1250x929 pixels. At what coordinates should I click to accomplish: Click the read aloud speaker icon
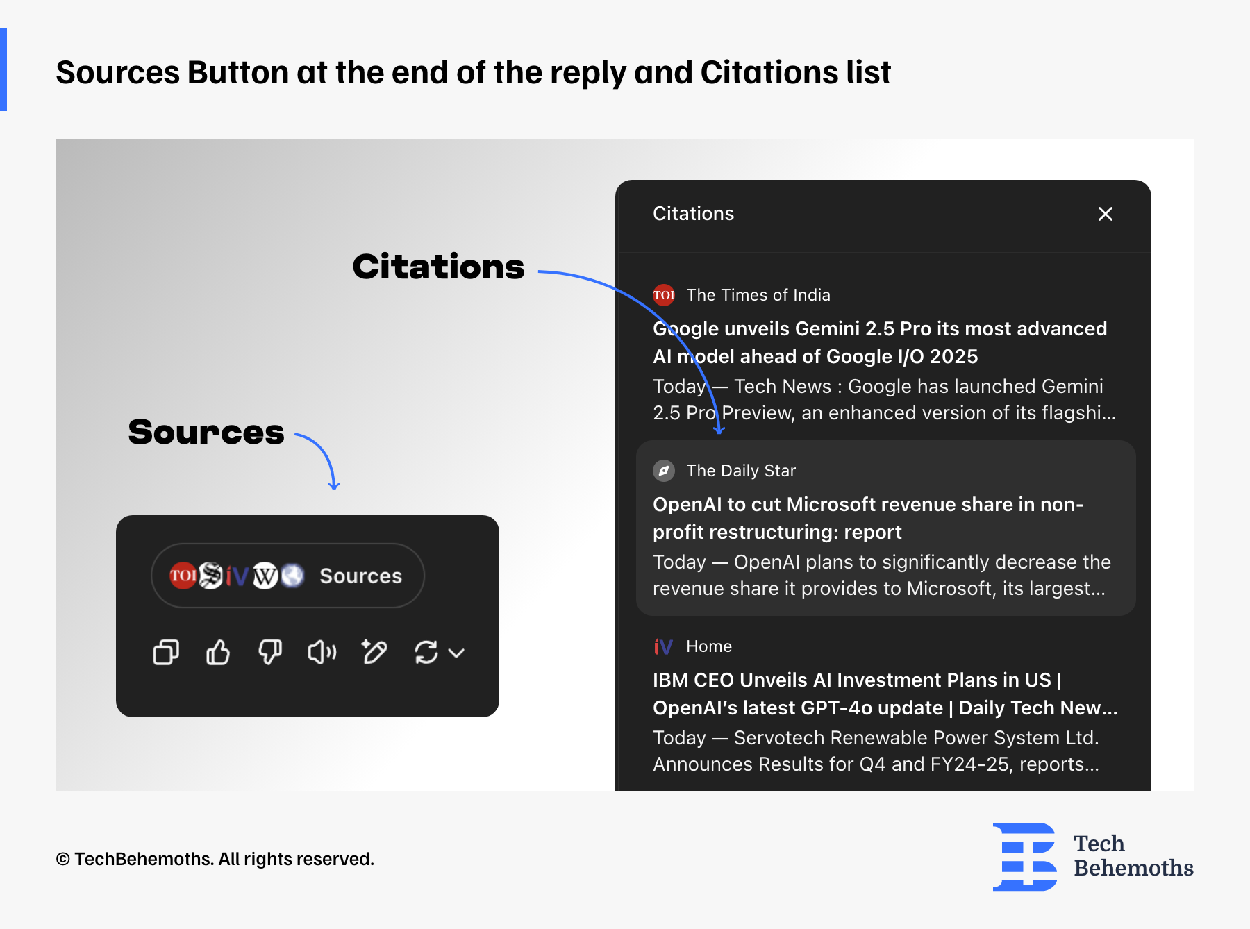[322, 652]
